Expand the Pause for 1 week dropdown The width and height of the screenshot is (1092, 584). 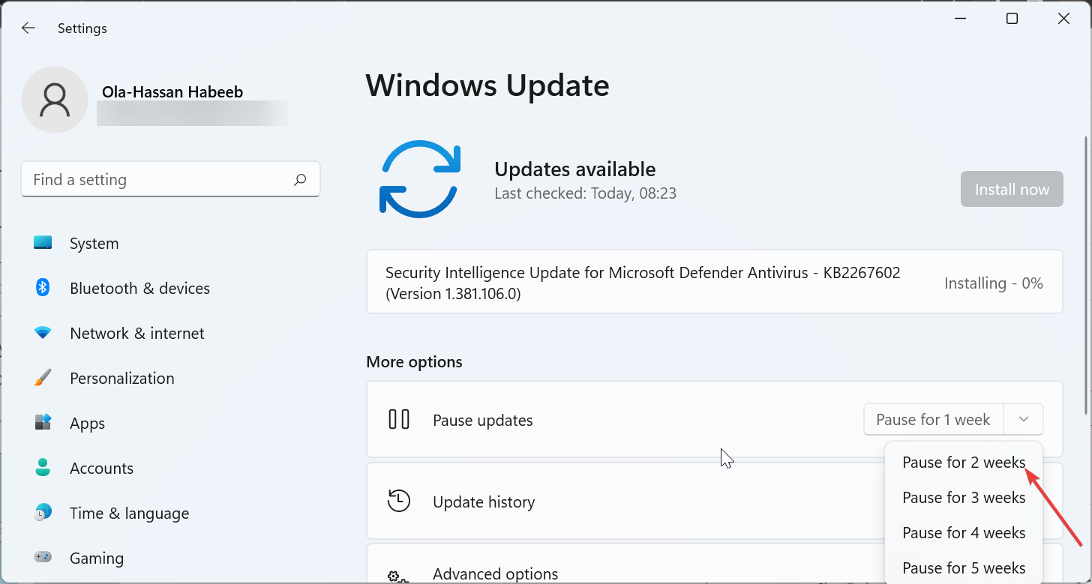[x=1023, y=419]
